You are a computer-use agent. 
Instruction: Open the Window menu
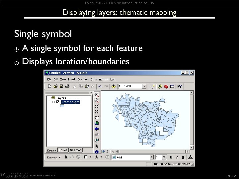pyautogui.click(x=104, y=79)
